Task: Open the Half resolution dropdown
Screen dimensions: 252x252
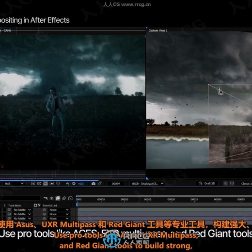Action: (x=14, y=184)
